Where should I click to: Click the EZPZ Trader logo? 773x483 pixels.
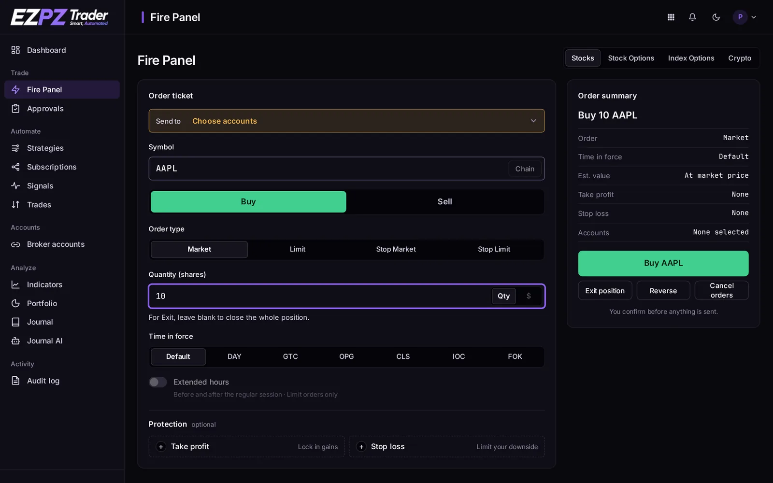click(59, 17)
